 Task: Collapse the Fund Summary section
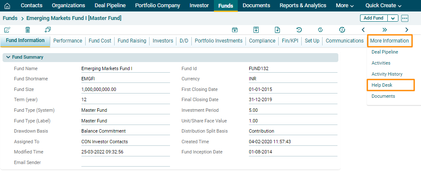coord(8,57)
